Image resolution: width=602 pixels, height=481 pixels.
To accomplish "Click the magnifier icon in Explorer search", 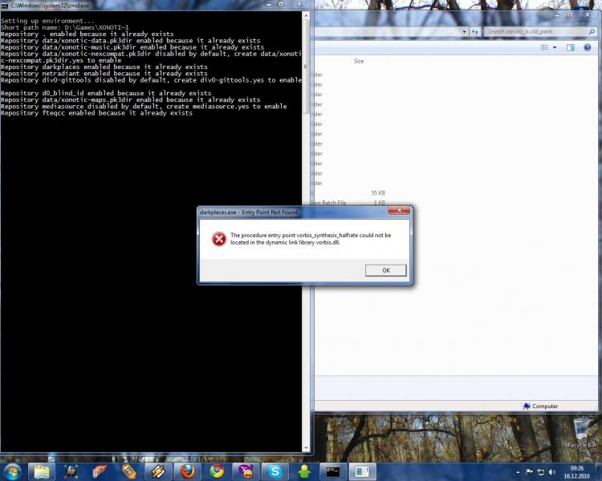I will click(x=592, y=31).
